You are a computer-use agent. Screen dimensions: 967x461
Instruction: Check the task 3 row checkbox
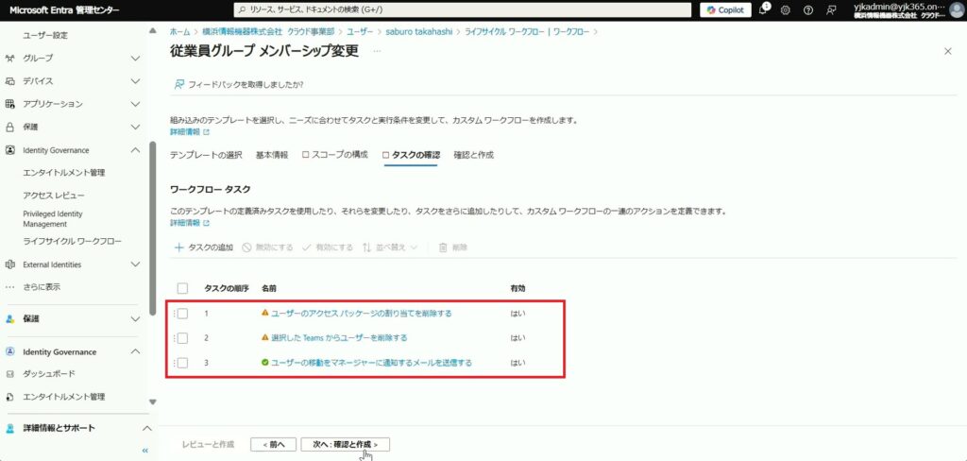[x=182, y=363]
